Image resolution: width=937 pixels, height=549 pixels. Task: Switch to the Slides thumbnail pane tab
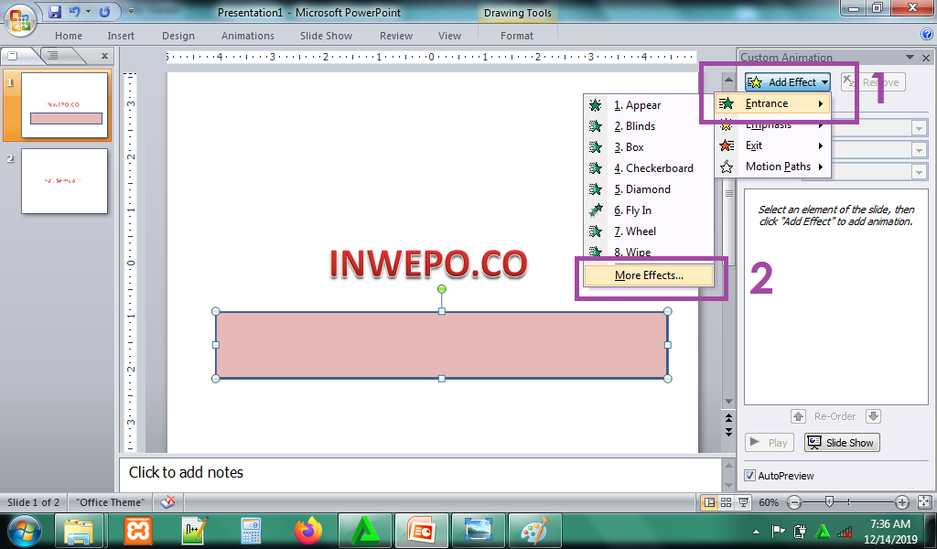click(15, 56)
